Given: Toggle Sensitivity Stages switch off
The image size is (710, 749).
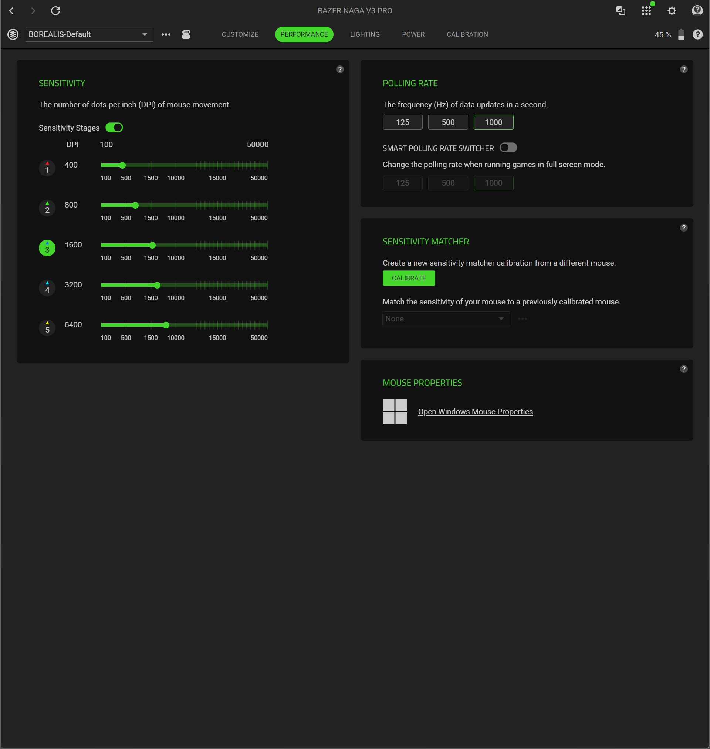Looking at the screenshot, I should point(114,128).
